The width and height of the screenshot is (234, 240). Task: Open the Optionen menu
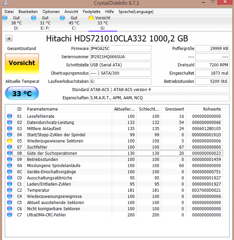(x=51, y=12)
